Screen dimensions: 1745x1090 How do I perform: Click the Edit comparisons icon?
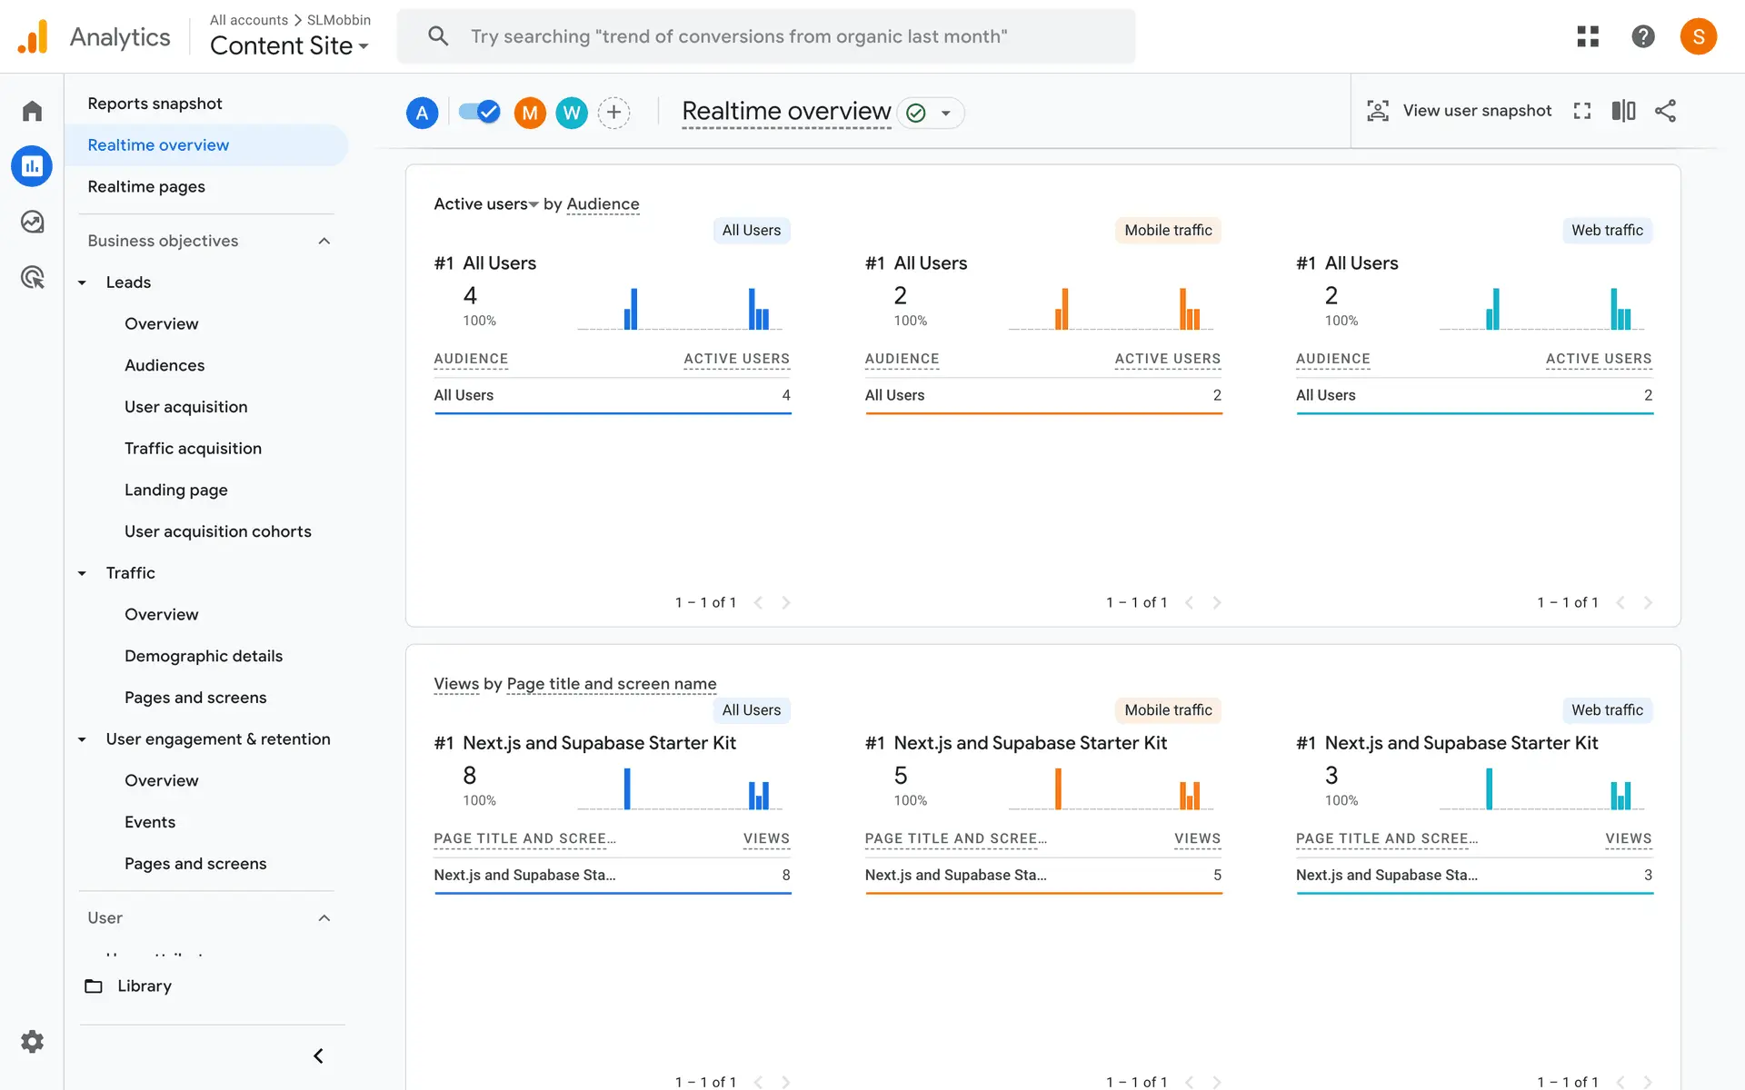[1623, 111]
